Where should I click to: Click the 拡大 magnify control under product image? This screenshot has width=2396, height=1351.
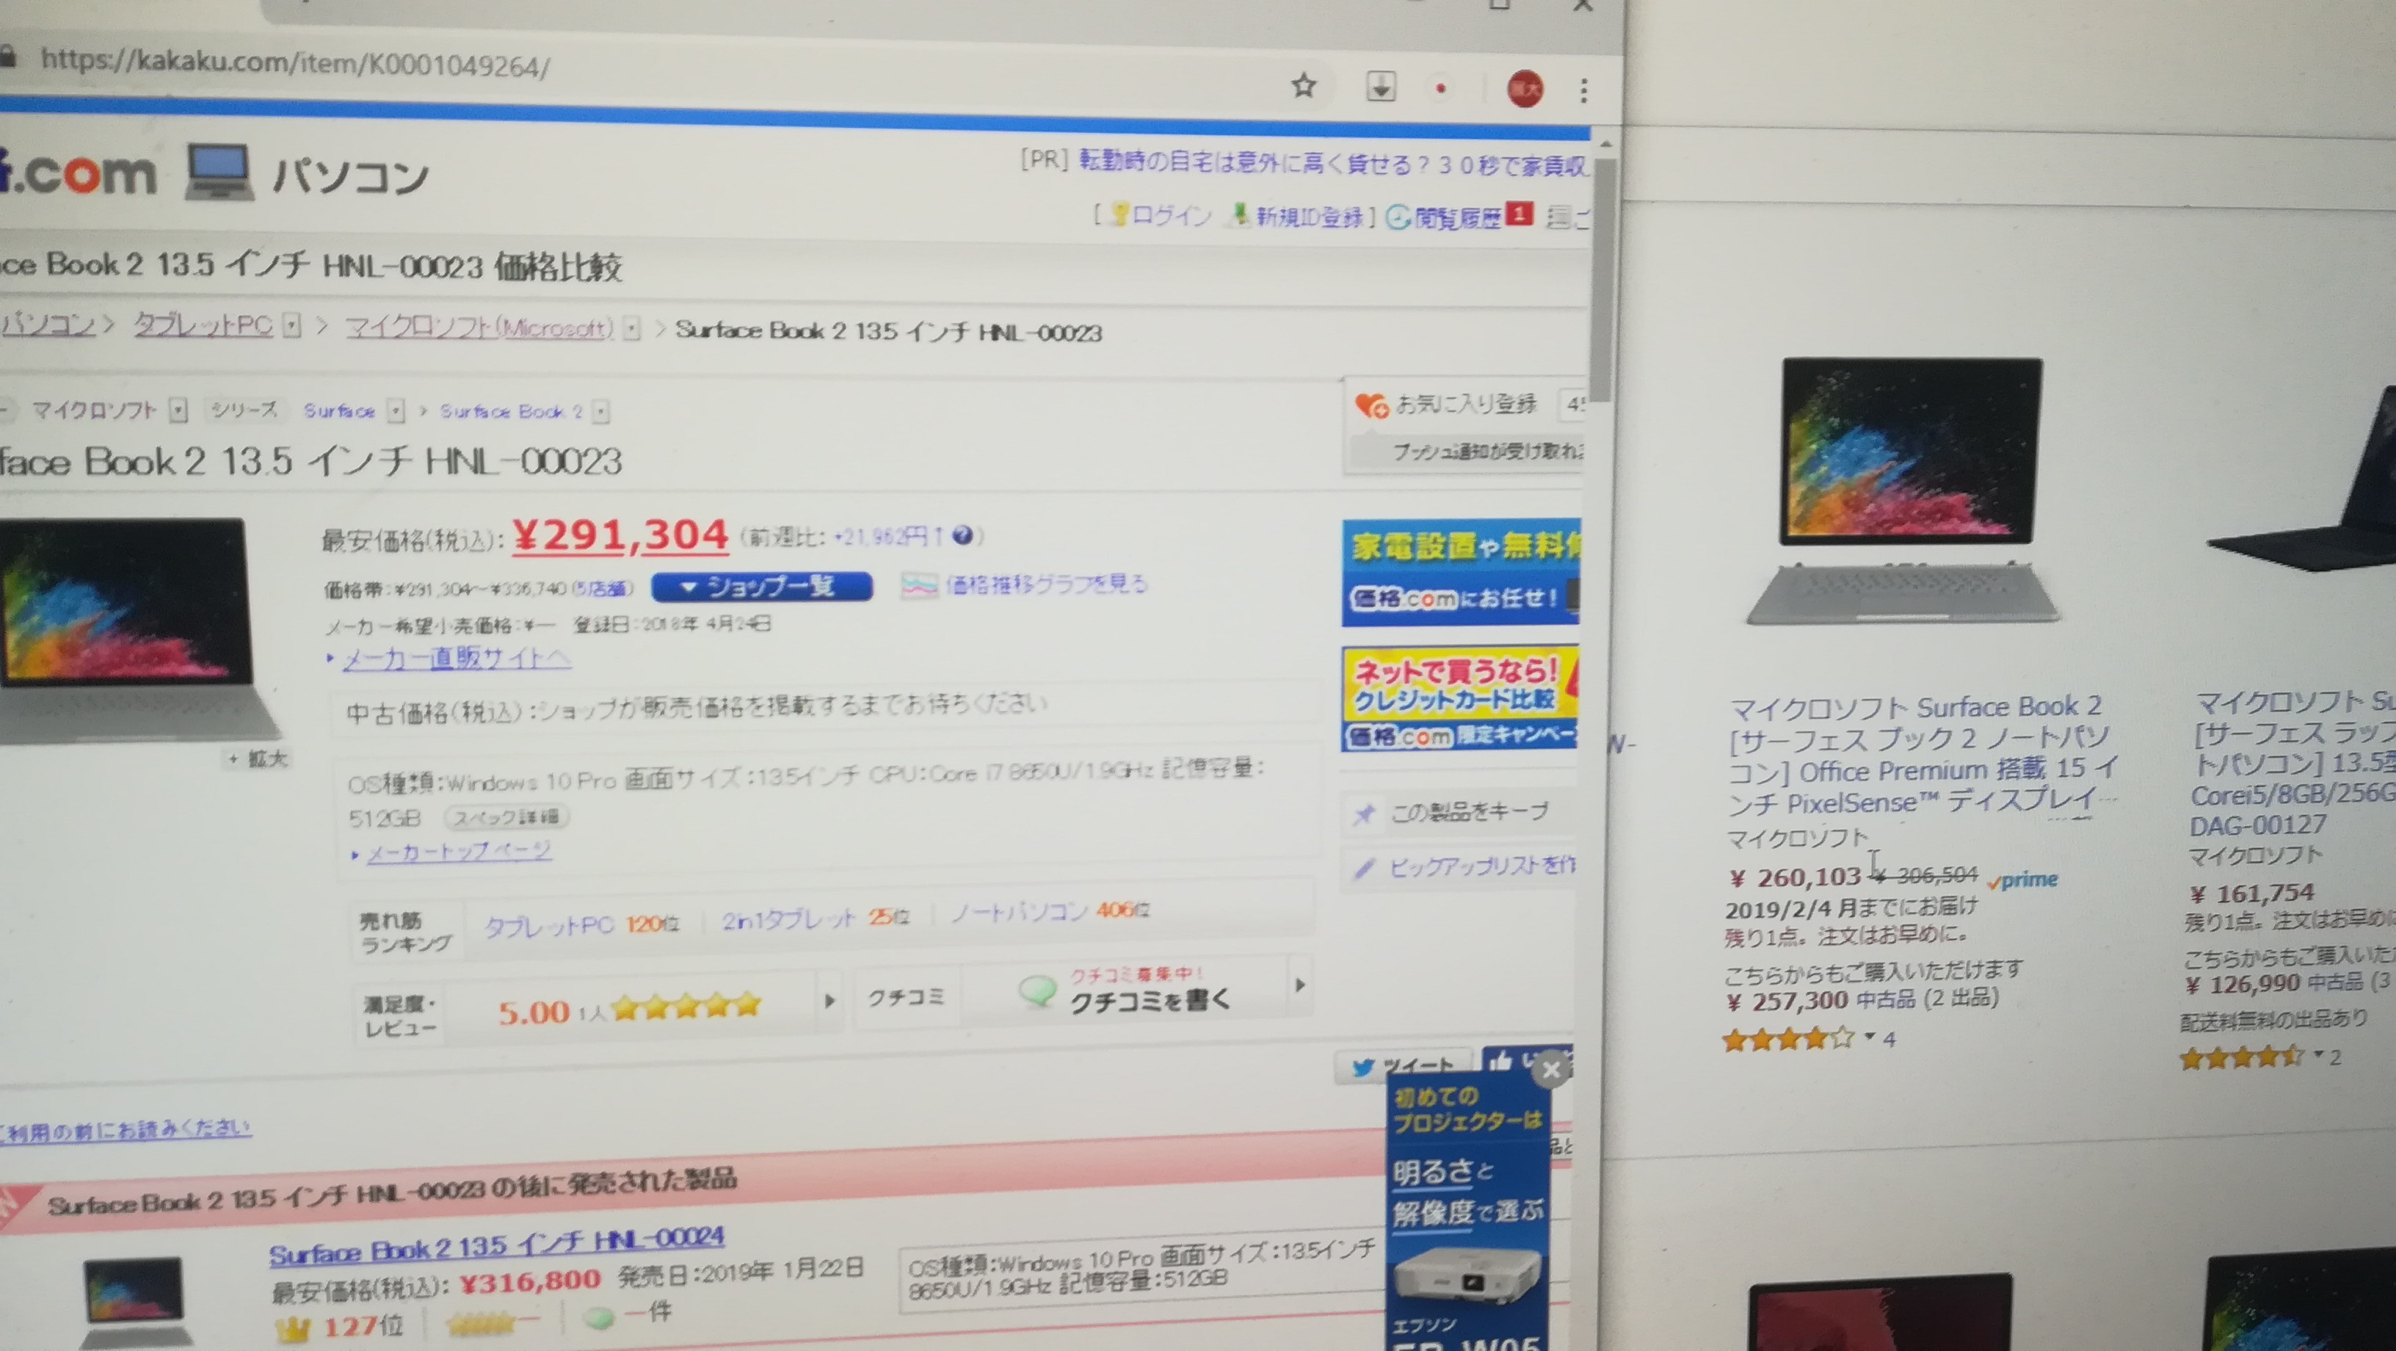258,758
